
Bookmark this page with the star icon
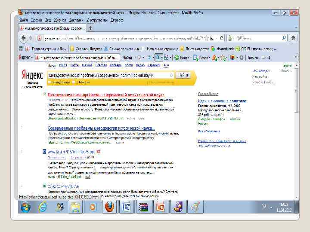point(206,38)
